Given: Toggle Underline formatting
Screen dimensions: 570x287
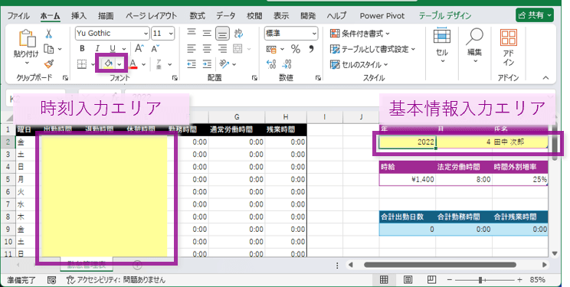Looking at the screenshot, I should click(x=113, y=49).
